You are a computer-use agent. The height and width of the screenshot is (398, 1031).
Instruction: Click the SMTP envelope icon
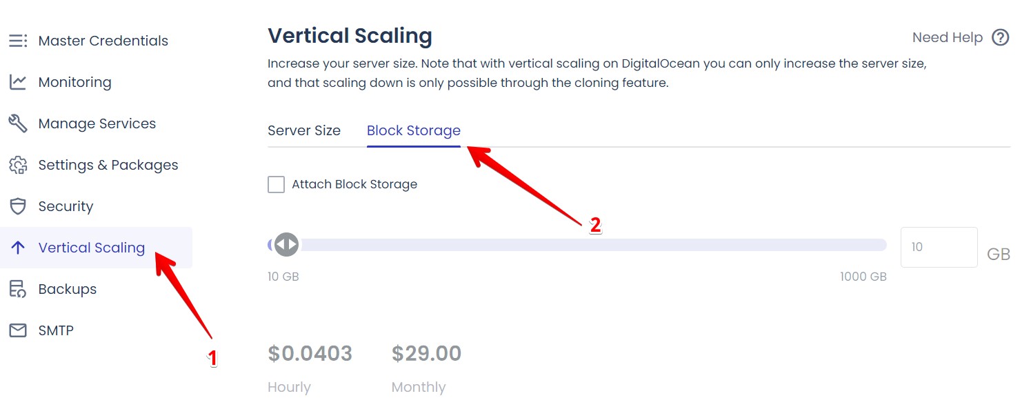18,330
